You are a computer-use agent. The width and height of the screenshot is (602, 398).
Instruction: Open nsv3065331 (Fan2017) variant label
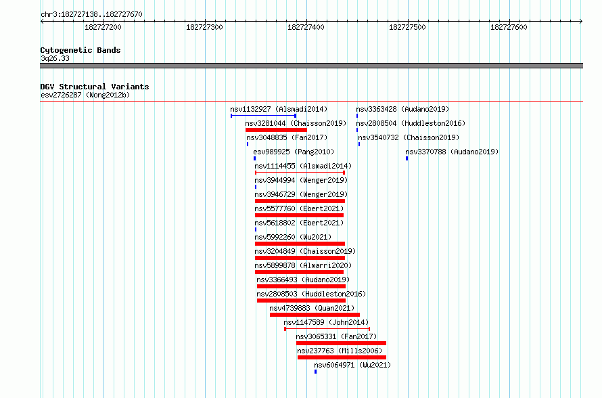(x=336, y=336)
